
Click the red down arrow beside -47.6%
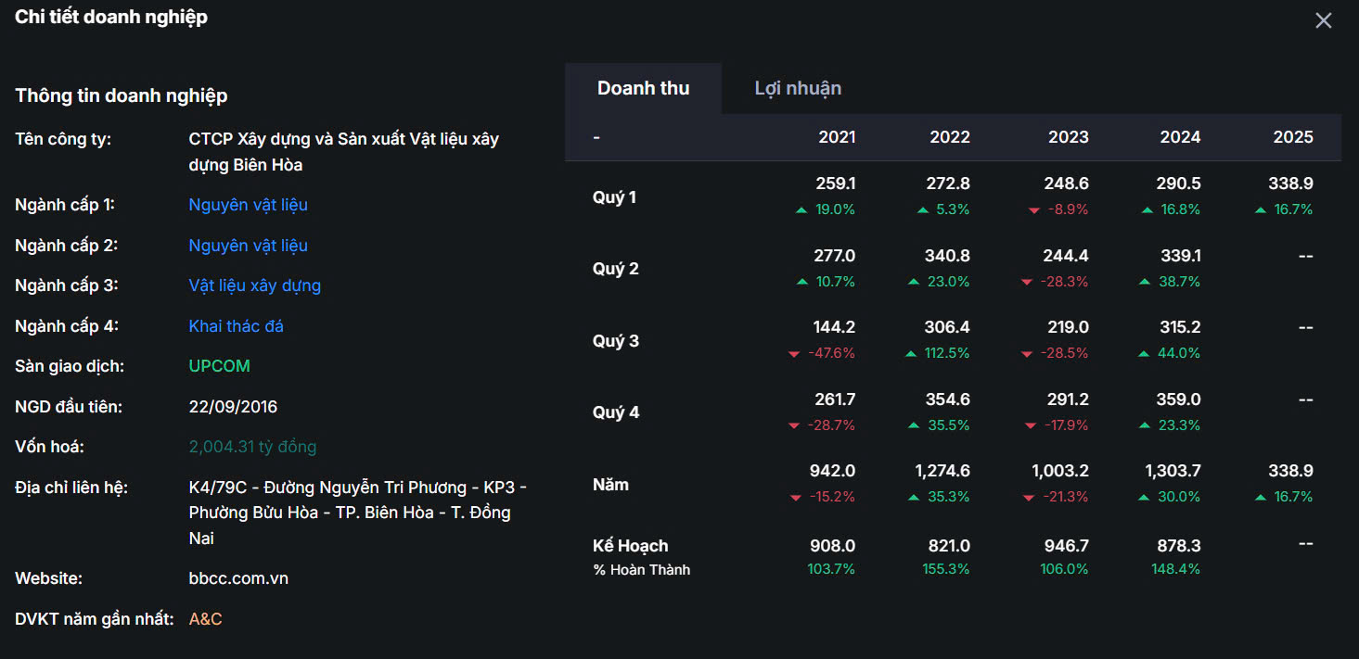[x=794, y=354]
